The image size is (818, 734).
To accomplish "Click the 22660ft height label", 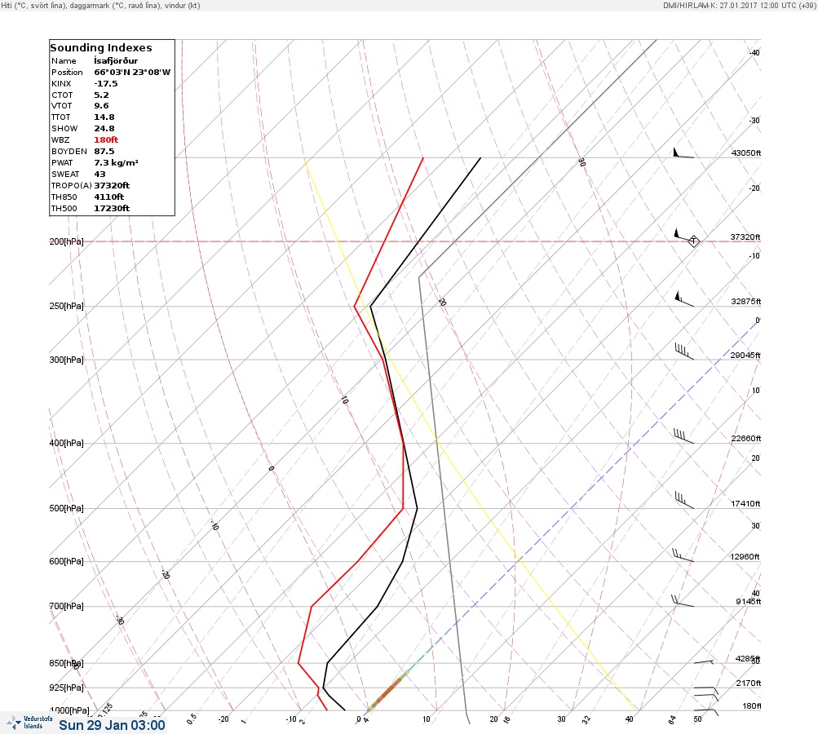I will (746, 438).
